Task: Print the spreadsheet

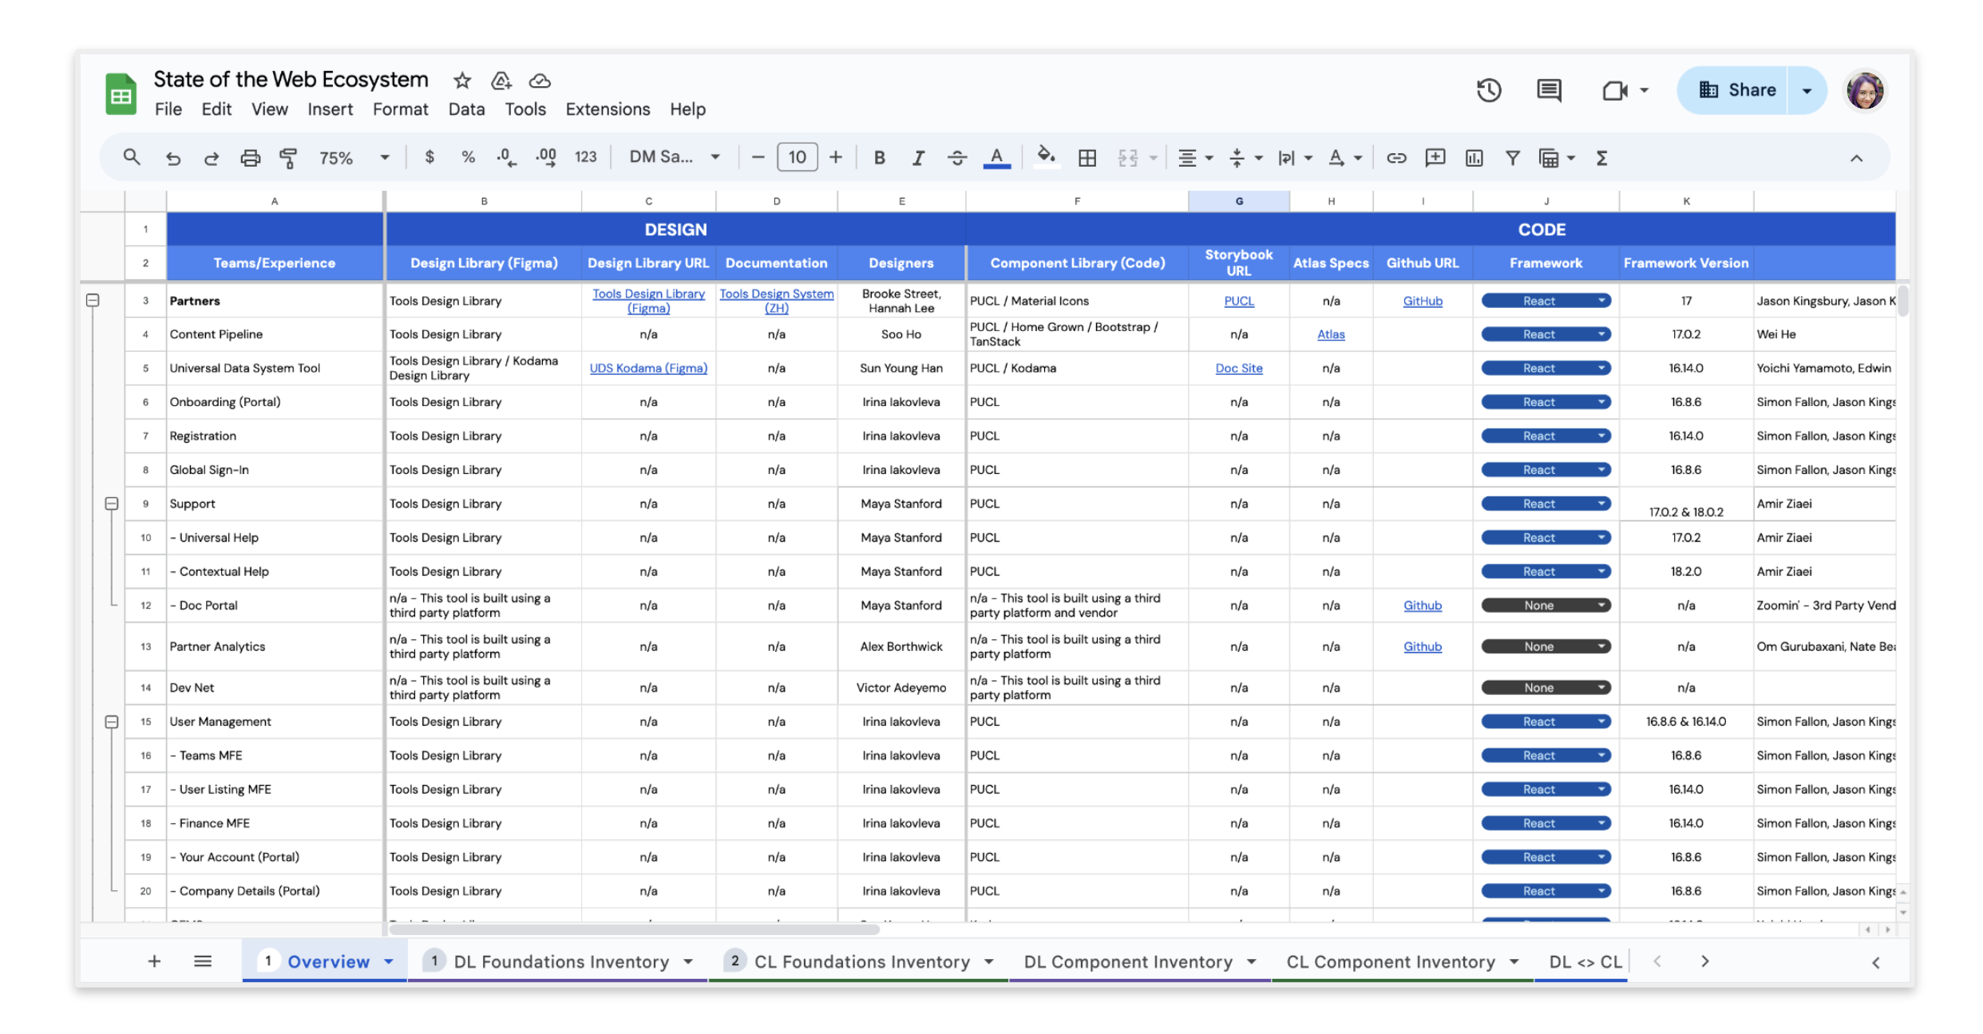Action: coord(250,158)
